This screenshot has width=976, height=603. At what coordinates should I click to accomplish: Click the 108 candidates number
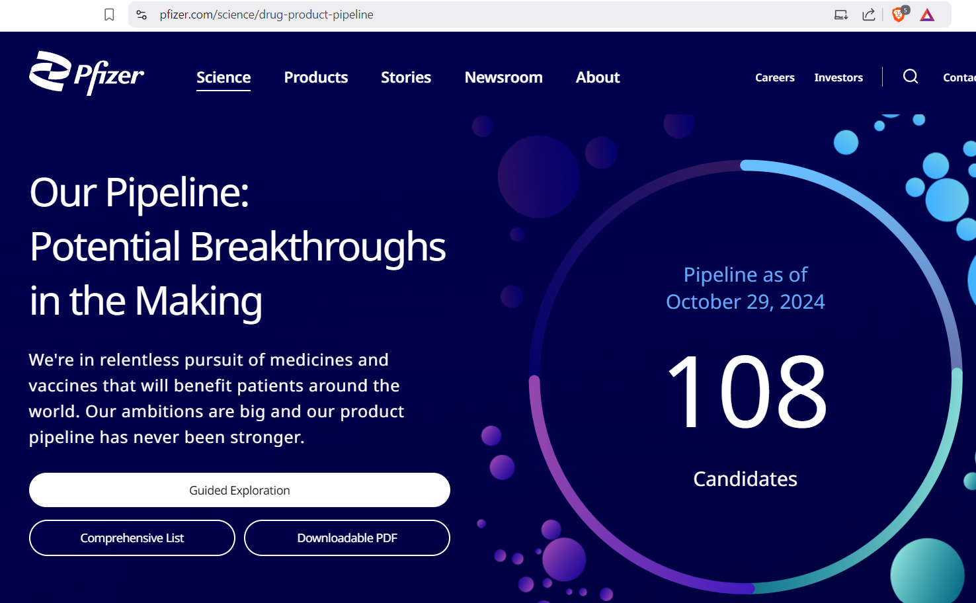point(747,391)
